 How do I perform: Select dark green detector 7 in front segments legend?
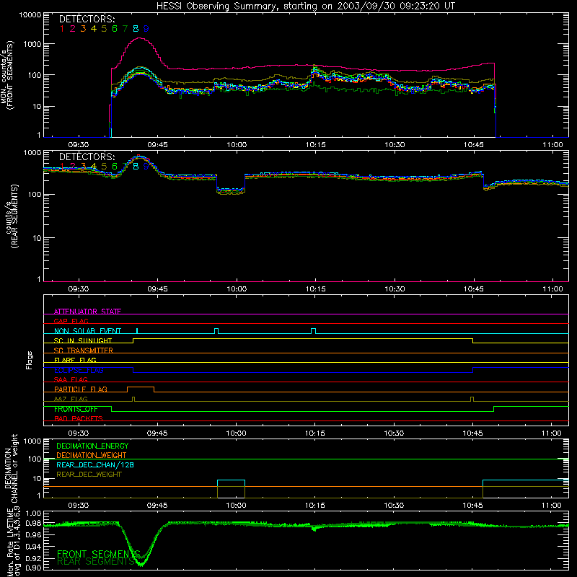(x=125, y=29)
